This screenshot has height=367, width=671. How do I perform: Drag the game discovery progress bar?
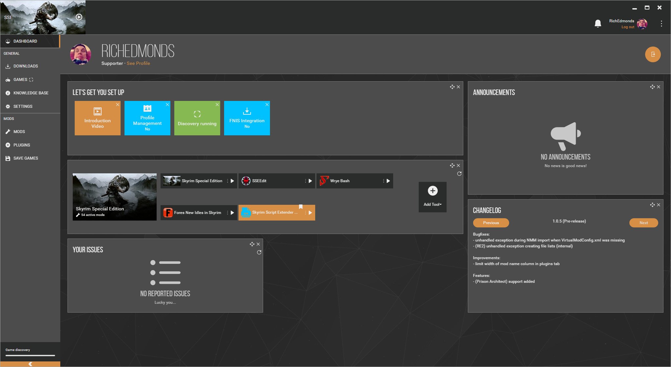(29, 355)
